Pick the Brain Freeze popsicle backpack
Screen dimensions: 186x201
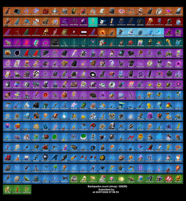[x=8, y=64]
